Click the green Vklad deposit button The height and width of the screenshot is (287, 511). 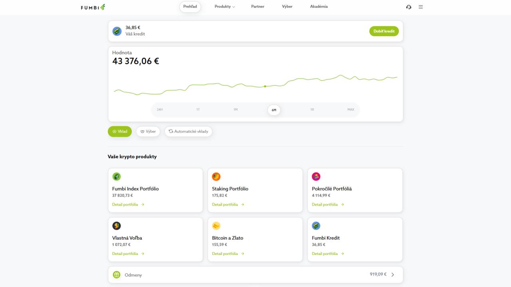[x=120, y=132]
